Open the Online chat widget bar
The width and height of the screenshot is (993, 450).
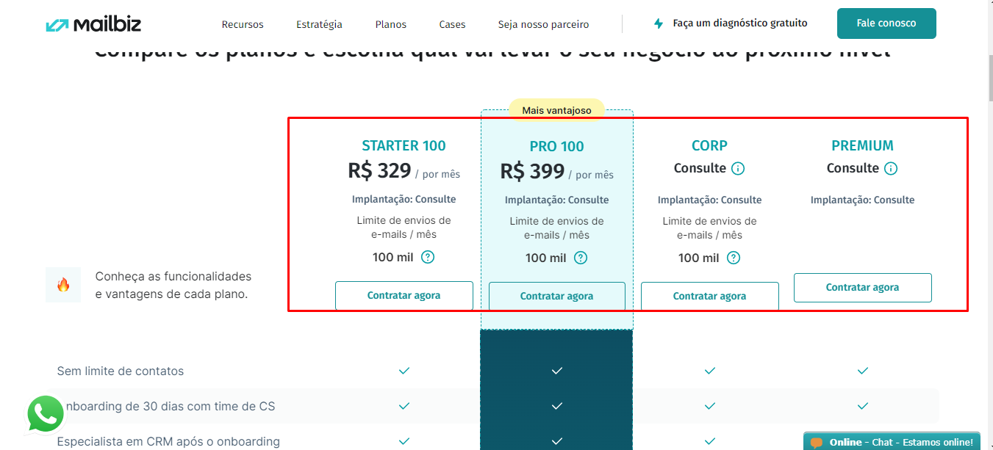click(x=892, y=442)
